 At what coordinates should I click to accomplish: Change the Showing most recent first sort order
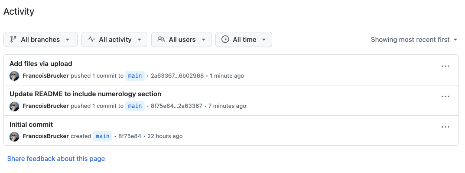414,40
